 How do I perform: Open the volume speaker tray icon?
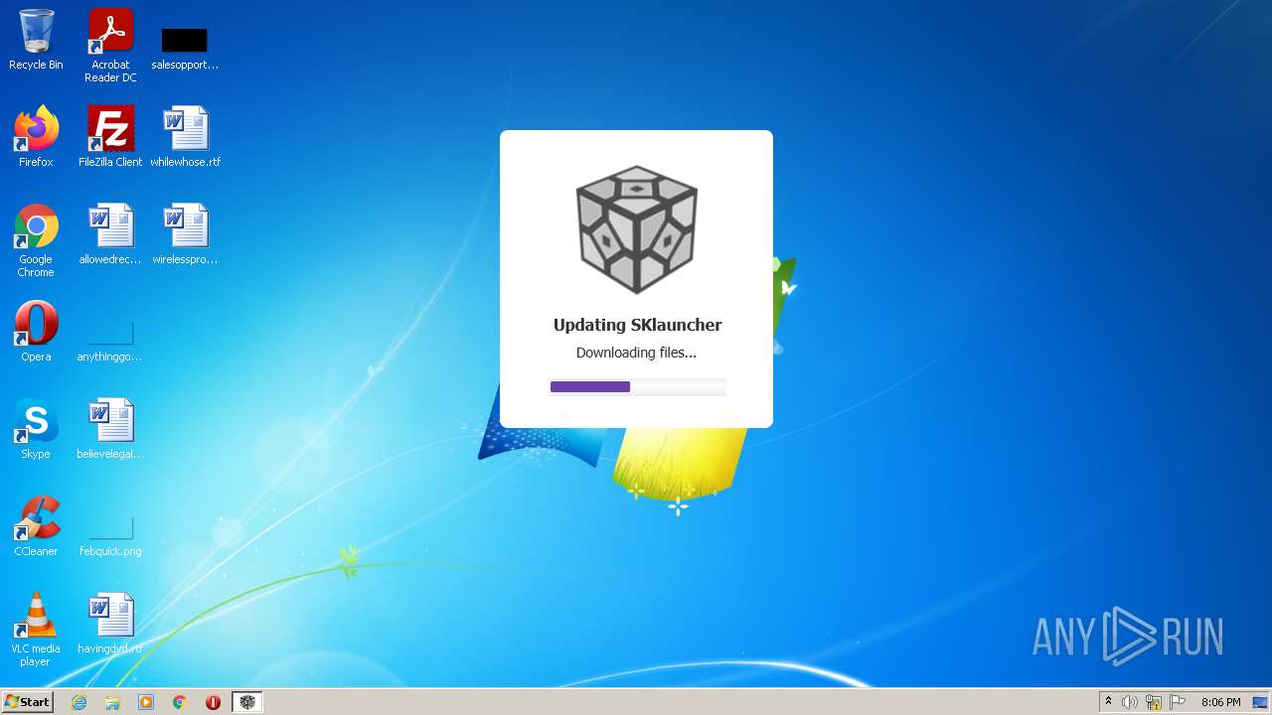(1130, 702)
